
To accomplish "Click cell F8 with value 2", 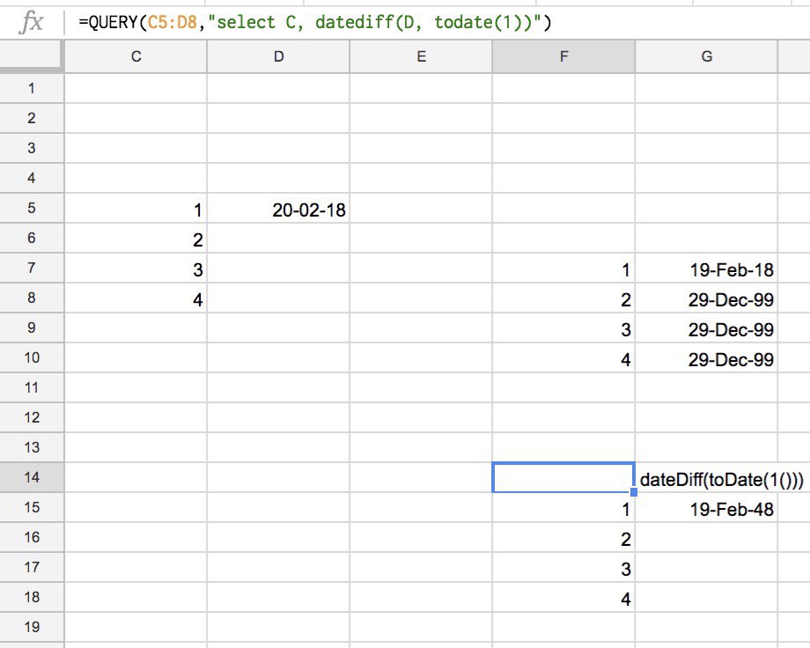I will 563,298.
